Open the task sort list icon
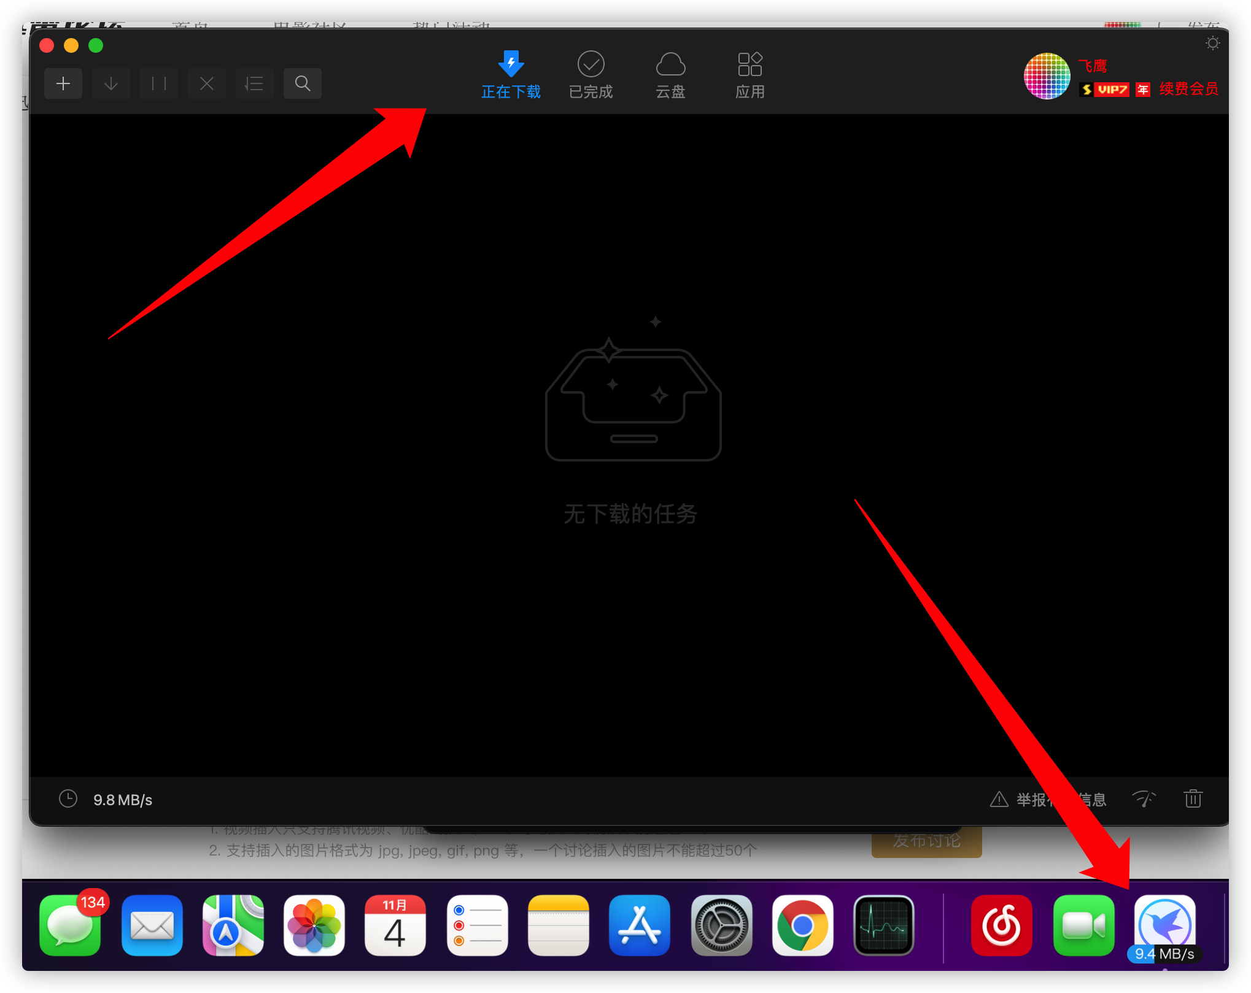This screenshot has width=1251, height=993. 254,83
